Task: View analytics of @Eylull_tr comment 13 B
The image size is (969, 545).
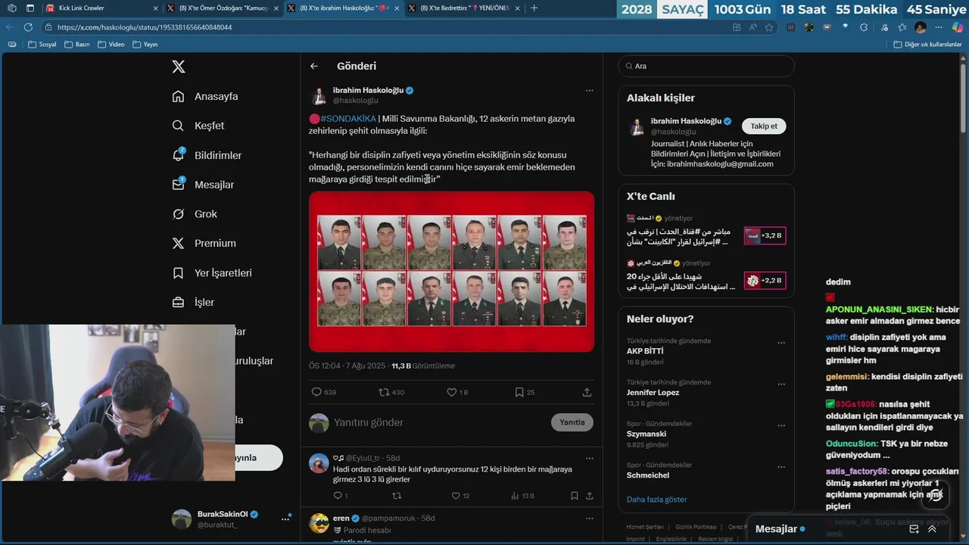Action: pyautogui.click(x=522, y=496)
